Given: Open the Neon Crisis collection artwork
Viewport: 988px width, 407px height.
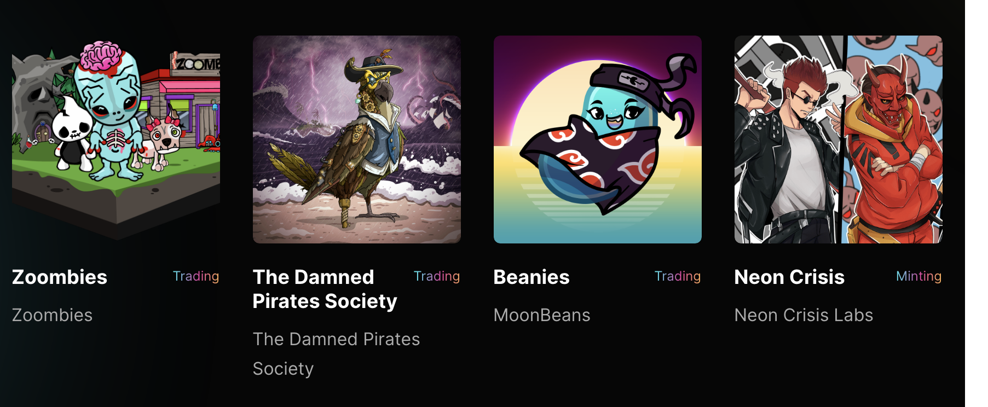Looking at the screenshot, I should tap(839, 139).
